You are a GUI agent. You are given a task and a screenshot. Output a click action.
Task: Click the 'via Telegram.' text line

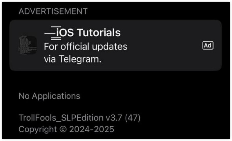[73, 59]
